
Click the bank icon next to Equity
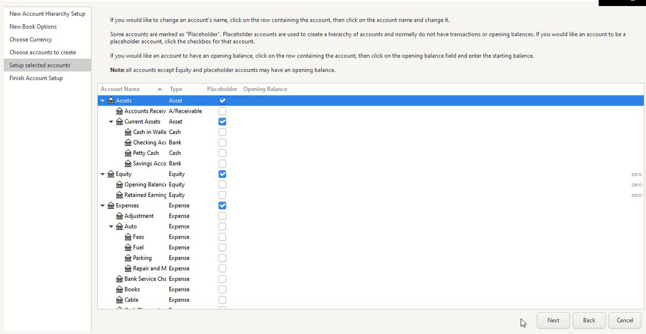(x=111, y=174)
